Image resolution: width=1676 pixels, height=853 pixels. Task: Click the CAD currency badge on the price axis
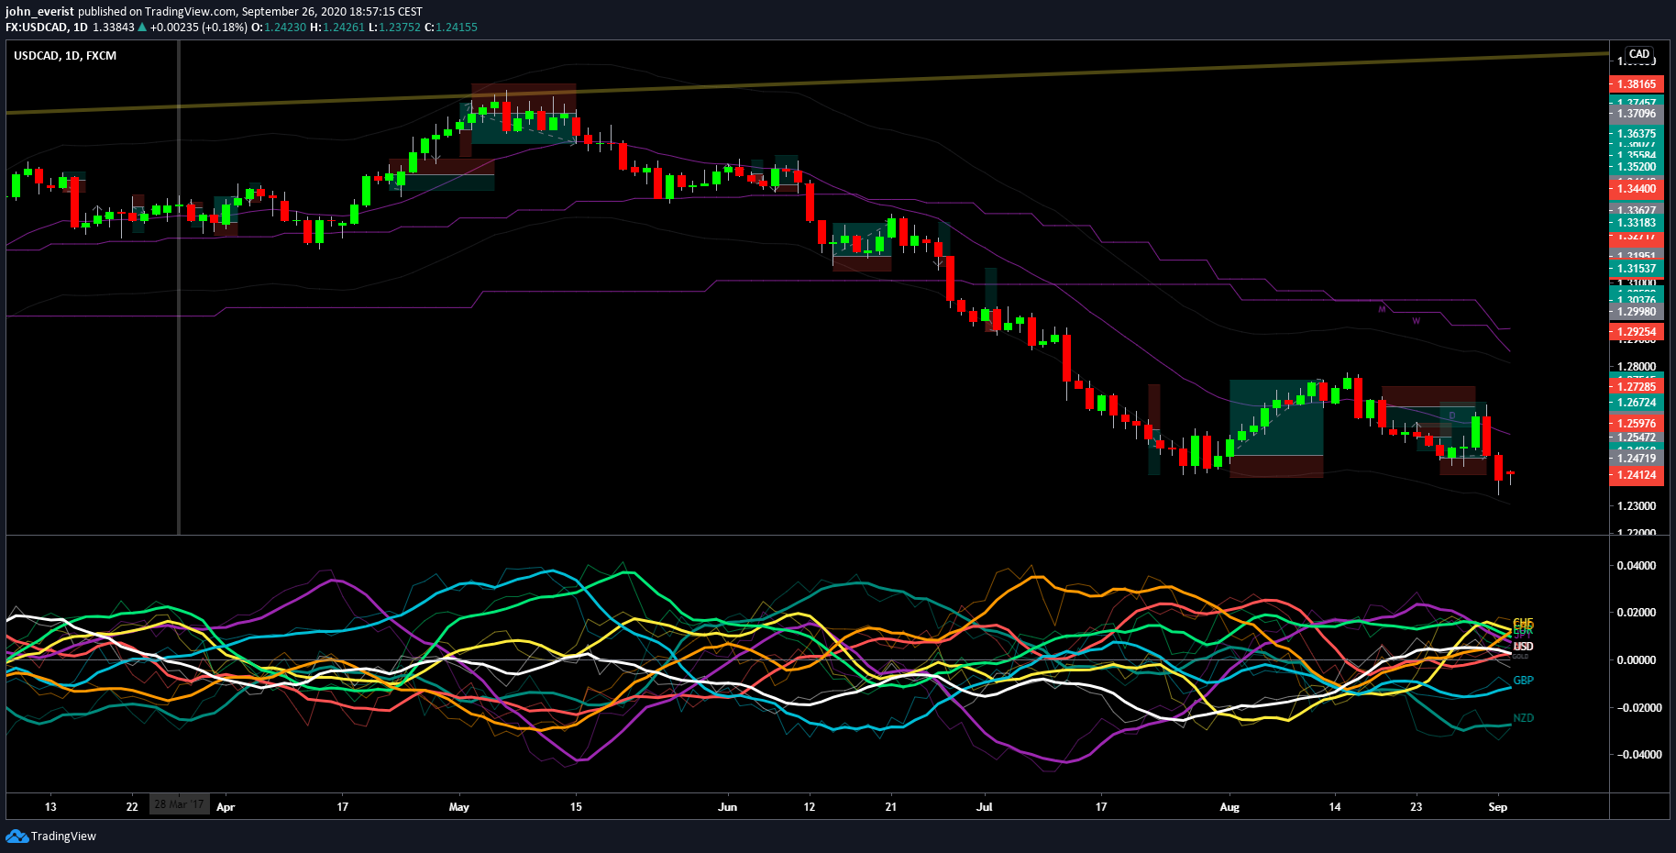point(1639,54)
